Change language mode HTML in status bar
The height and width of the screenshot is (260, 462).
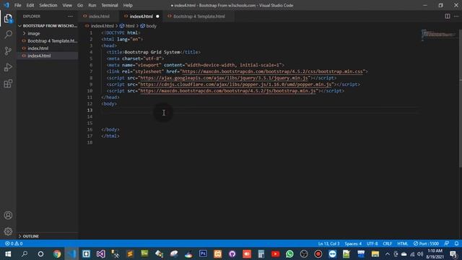pyautogui.click(x=403, y=243)
